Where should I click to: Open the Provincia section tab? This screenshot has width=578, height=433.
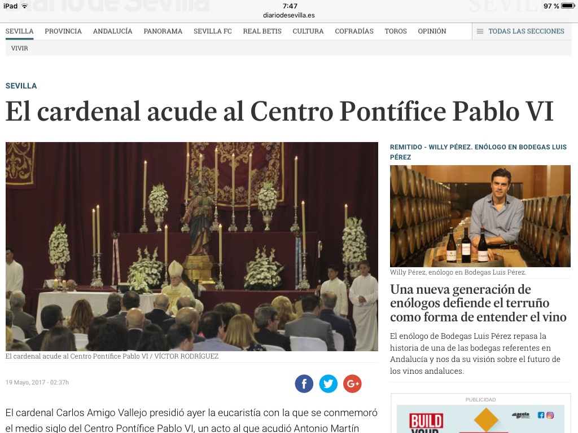63,32
